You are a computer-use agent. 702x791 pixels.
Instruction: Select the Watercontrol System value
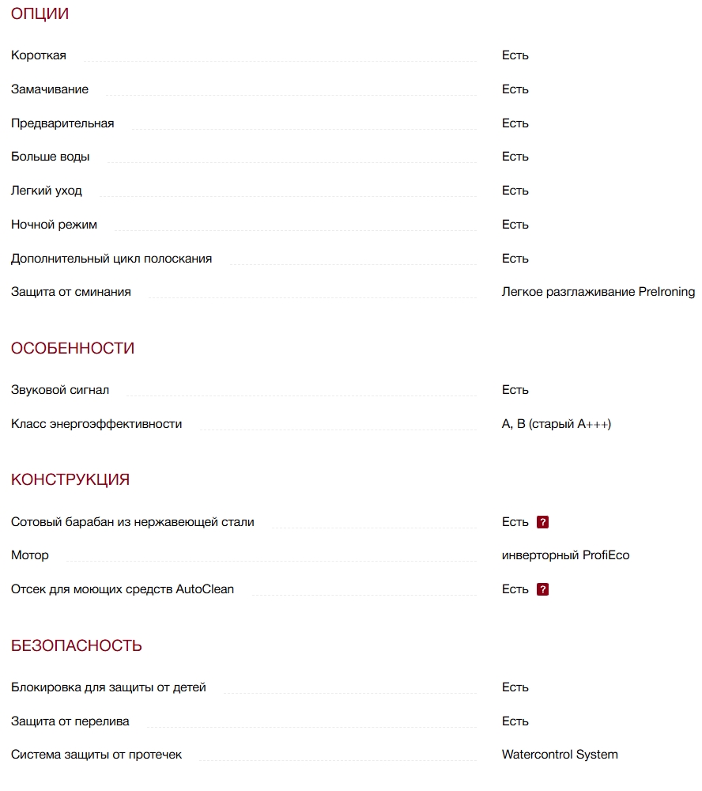pyautogui.click(x=560, y=755)
